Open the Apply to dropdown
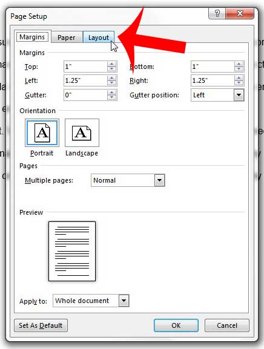Screen dimensions: 264x349 click(124, 301)
